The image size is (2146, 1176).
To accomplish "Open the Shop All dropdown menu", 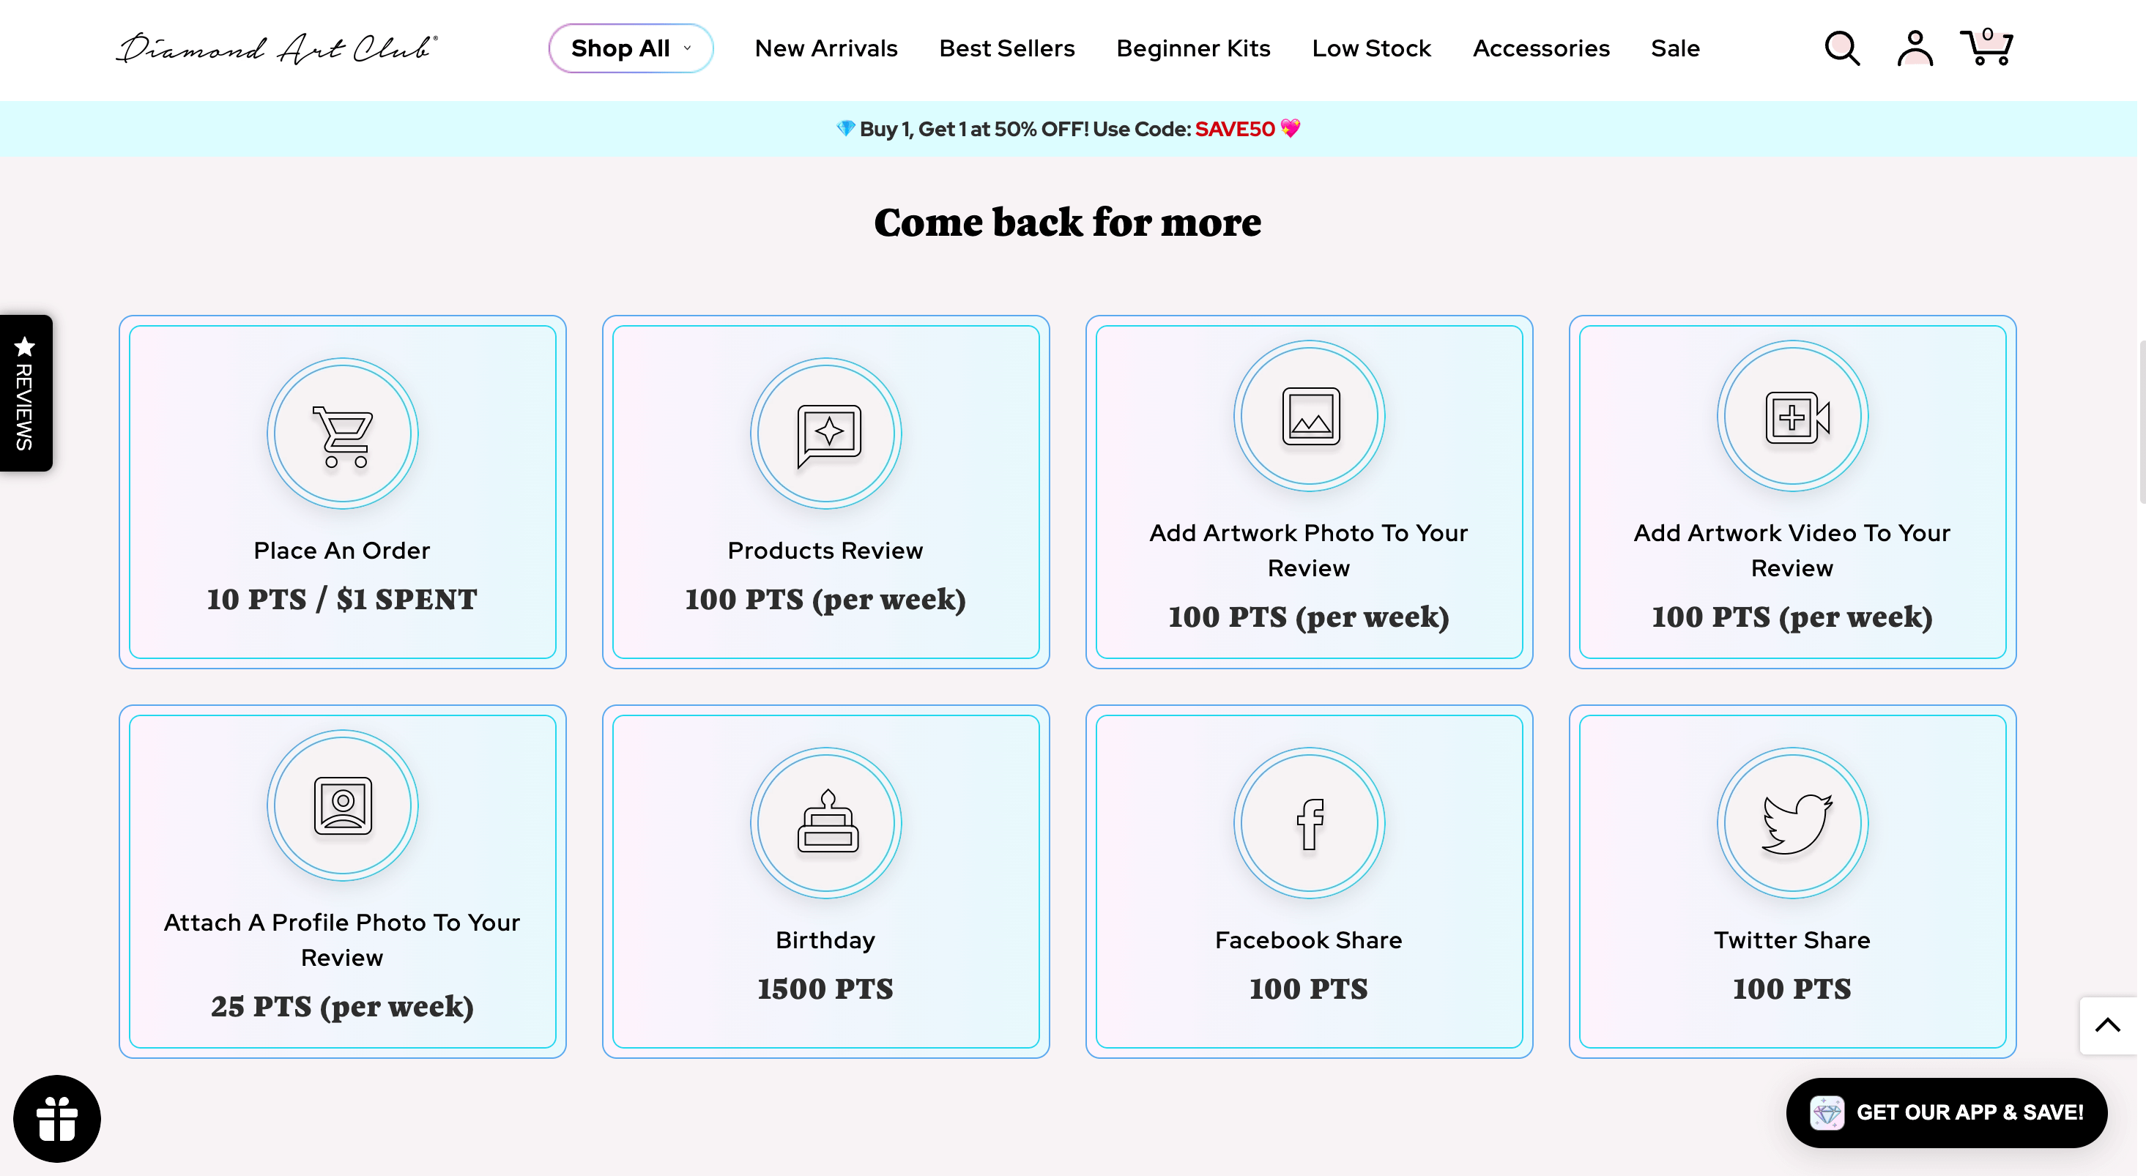I will 630,48.
